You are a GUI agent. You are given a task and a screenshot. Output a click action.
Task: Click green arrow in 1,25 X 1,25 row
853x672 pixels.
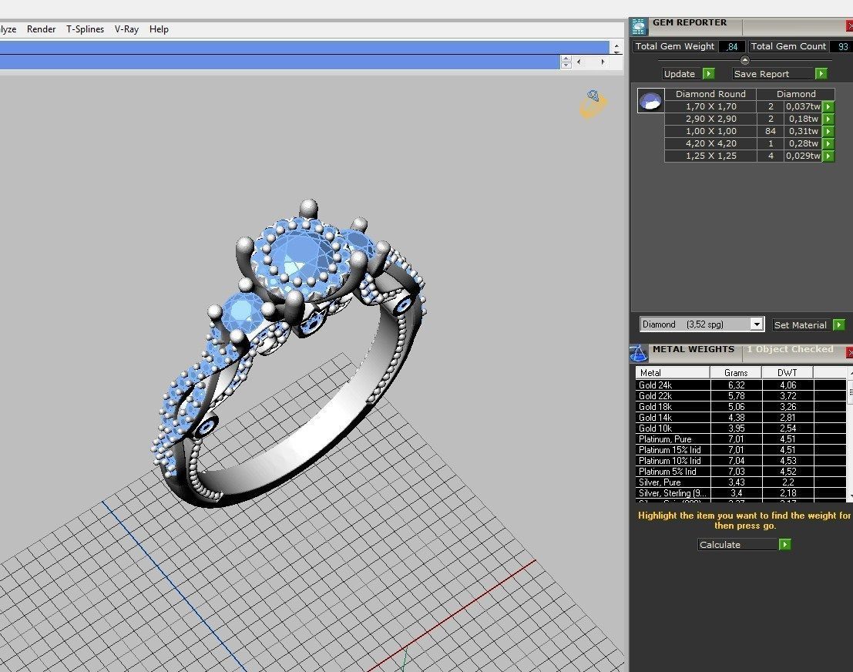pos(828,156)
